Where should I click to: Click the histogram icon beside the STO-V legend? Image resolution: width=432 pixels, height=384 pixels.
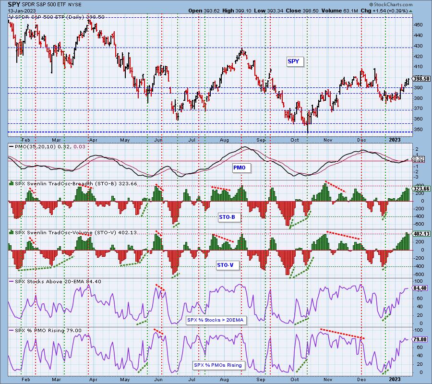click(12, 232)
